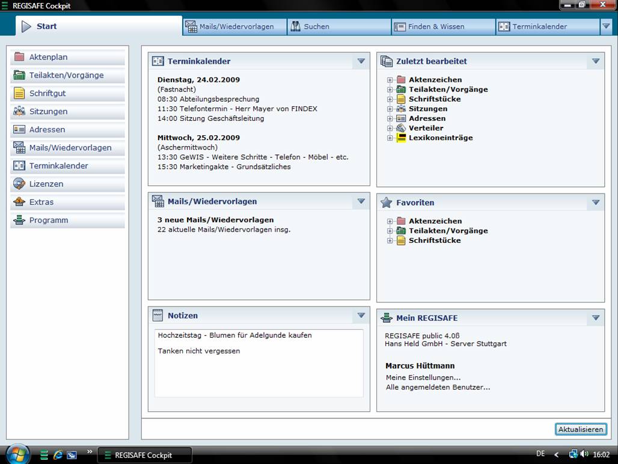Open the Terminkalender panel dropdown arrow
Image resolution: width=618 pixels, height=464 pixels.
click(361, 61)
